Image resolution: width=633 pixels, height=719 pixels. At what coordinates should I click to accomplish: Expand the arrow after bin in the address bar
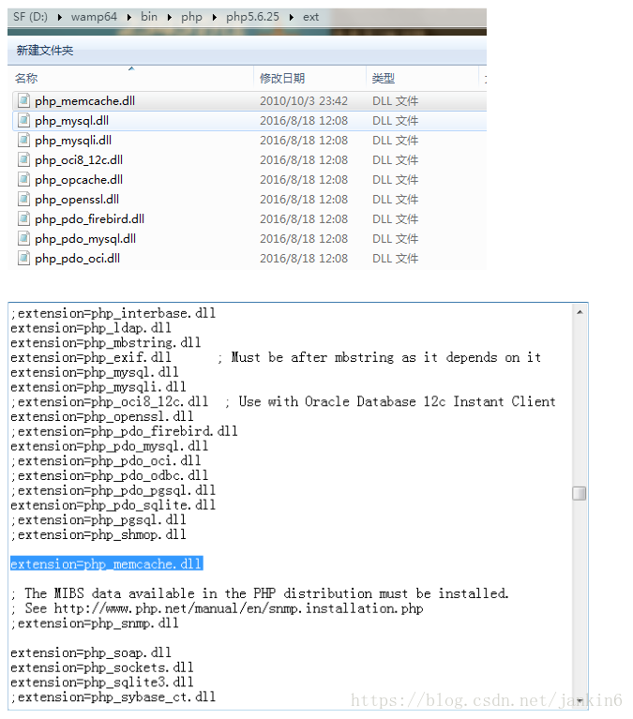click(170, 18)
